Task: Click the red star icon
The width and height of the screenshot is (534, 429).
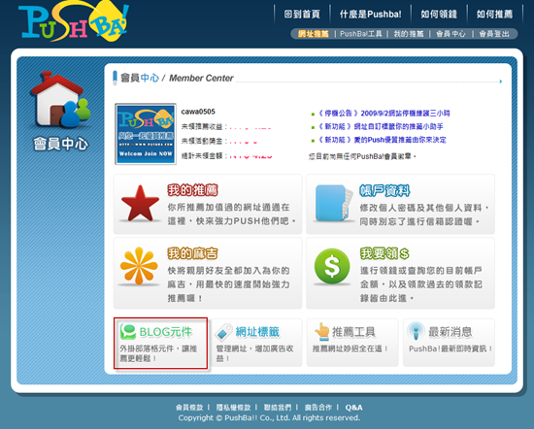Action: click(140, 203)
